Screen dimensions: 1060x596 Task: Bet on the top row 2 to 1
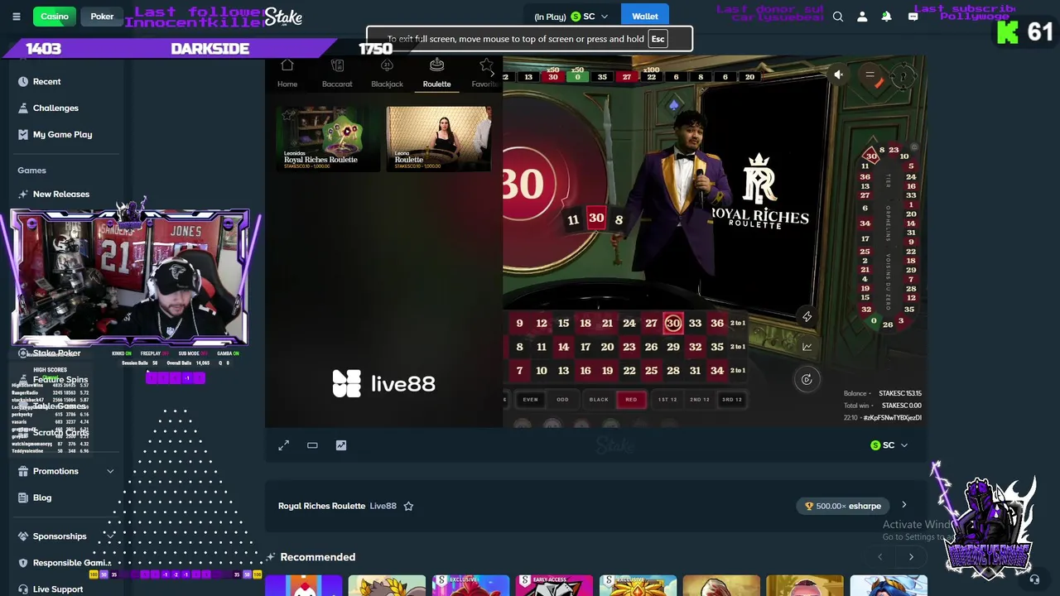738,324
